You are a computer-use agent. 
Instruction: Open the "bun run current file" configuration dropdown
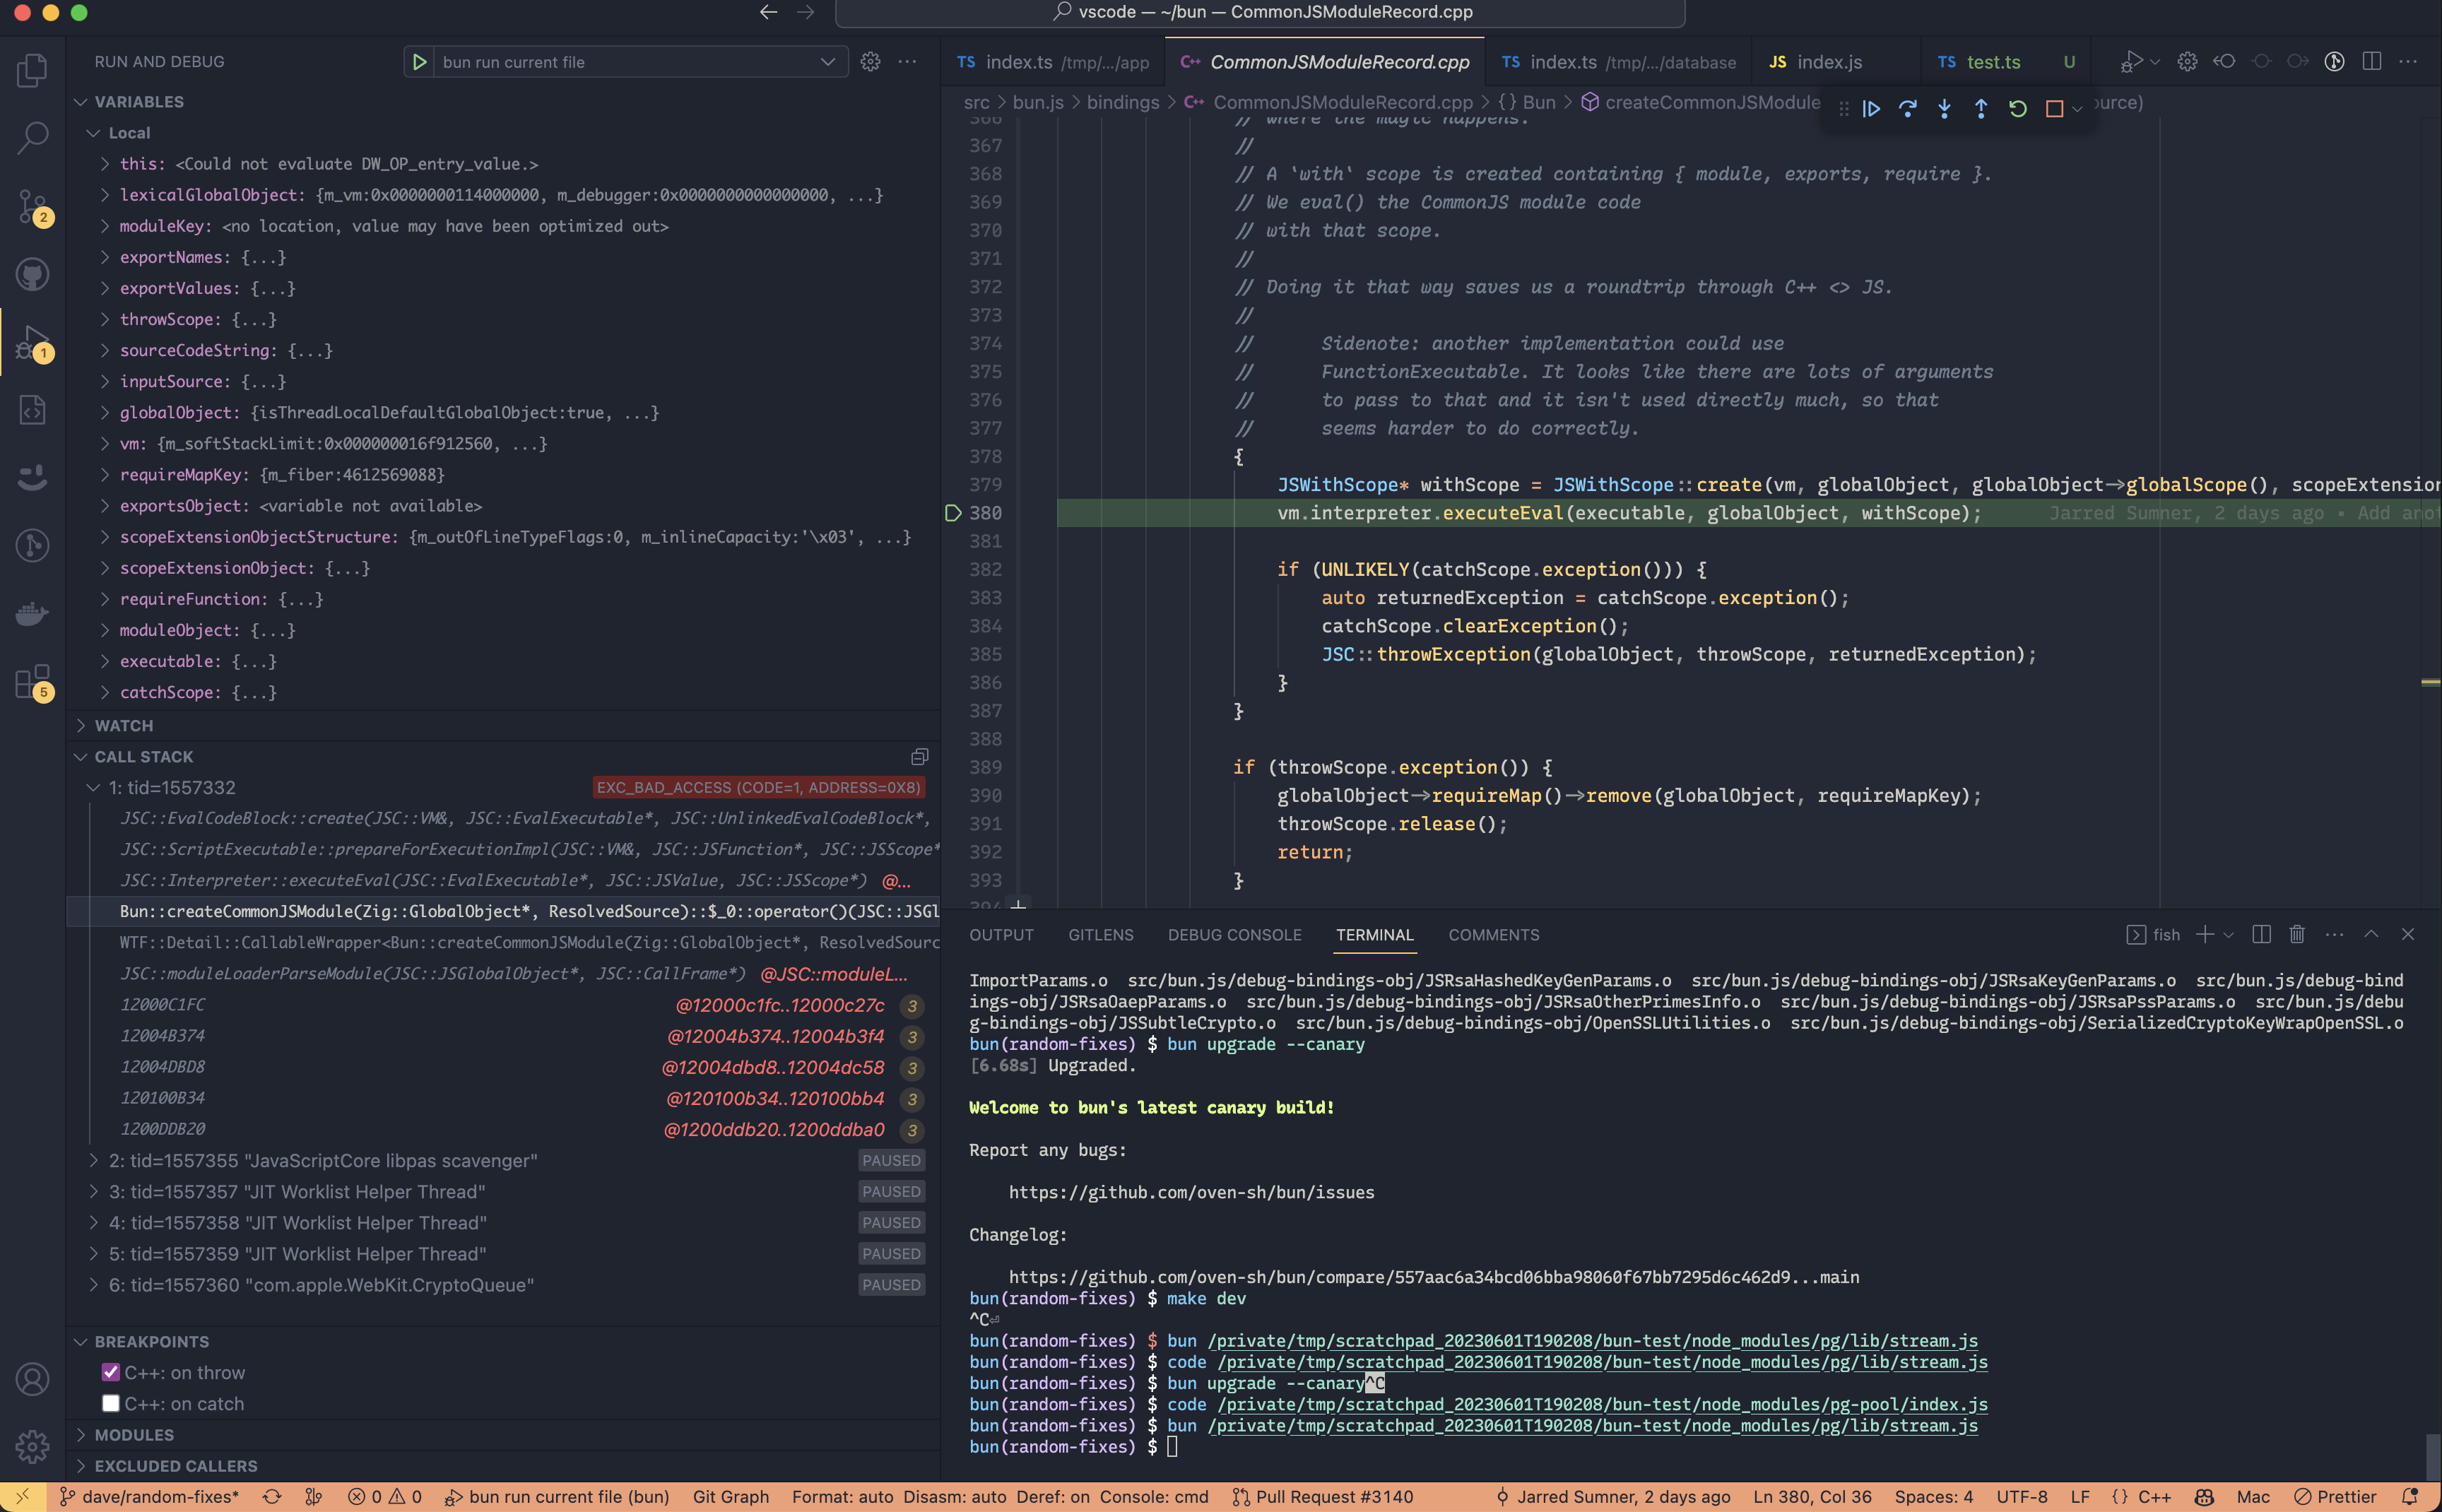[828, 61]
